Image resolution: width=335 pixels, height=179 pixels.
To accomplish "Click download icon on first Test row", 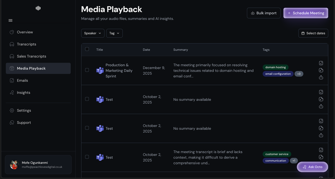I will point(321,99).
